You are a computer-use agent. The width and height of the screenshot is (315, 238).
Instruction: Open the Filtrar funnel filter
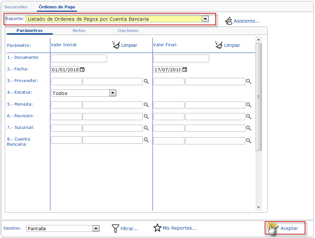115,228
